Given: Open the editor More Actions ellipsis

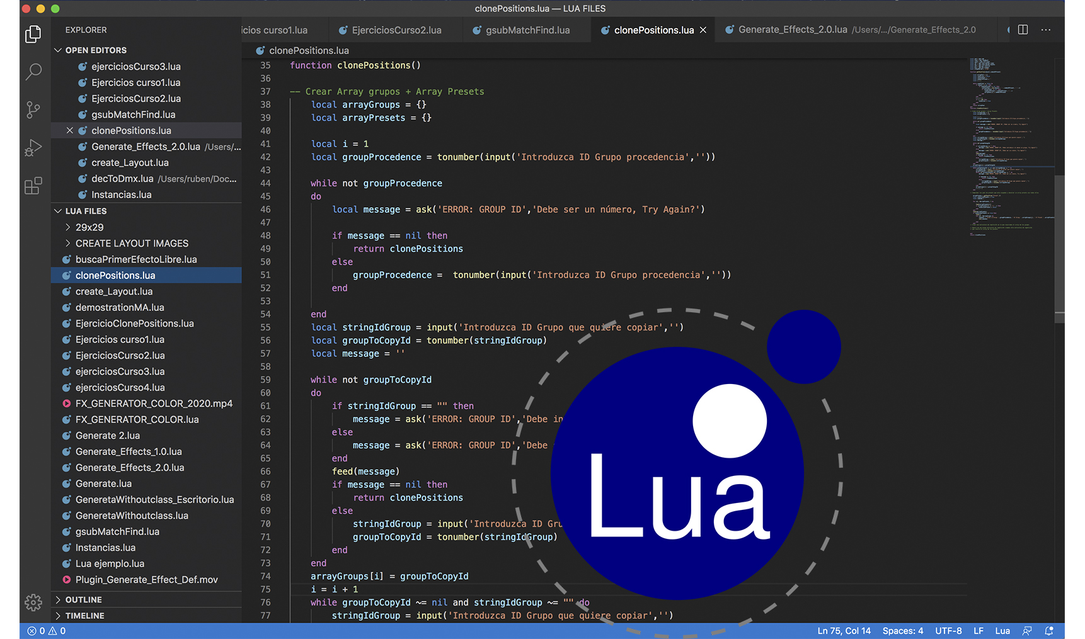Looking at the screenshot, I should (x=1046, y=30).
